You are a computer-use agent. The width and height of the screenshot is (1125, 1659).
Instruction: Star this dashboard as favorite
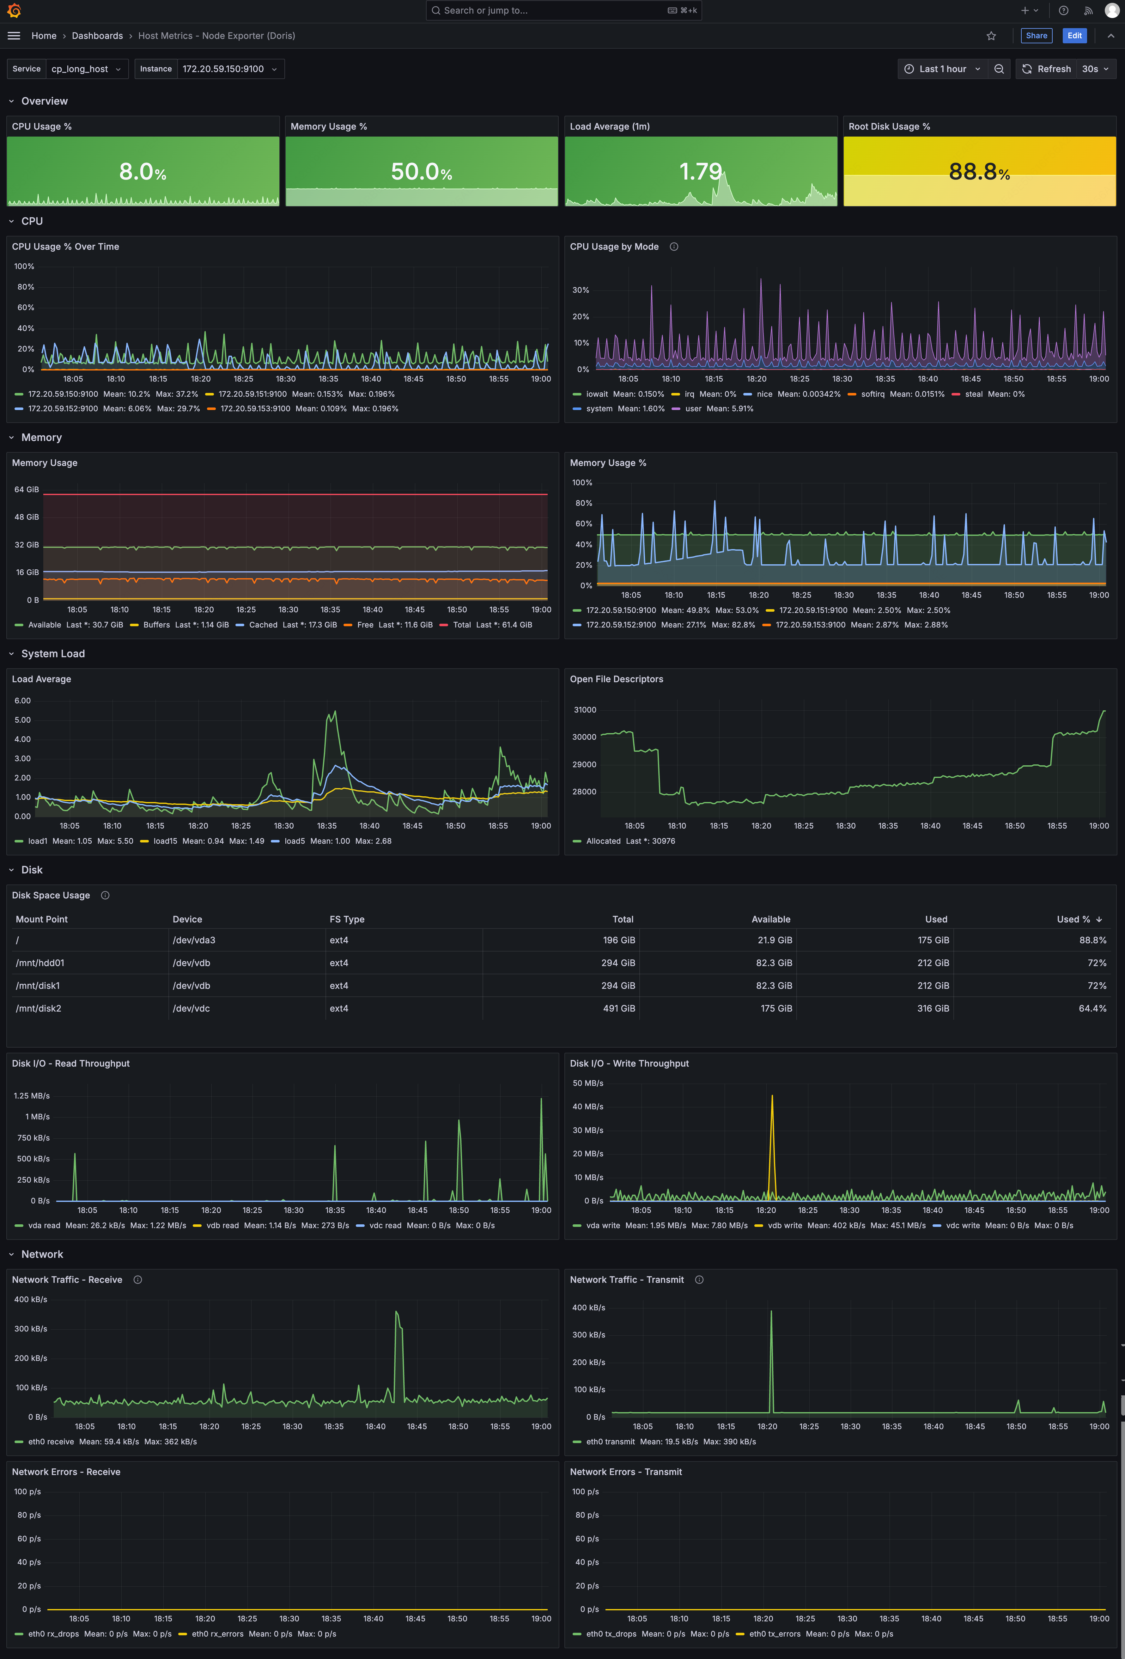991,36
